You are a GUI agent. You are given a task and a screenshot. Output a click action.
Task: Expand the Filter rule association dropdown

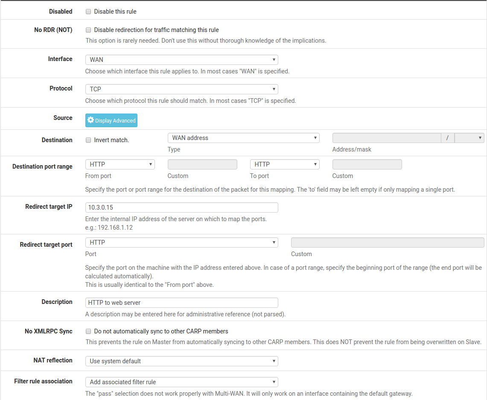pyautogui.click(x=181, y=382)
